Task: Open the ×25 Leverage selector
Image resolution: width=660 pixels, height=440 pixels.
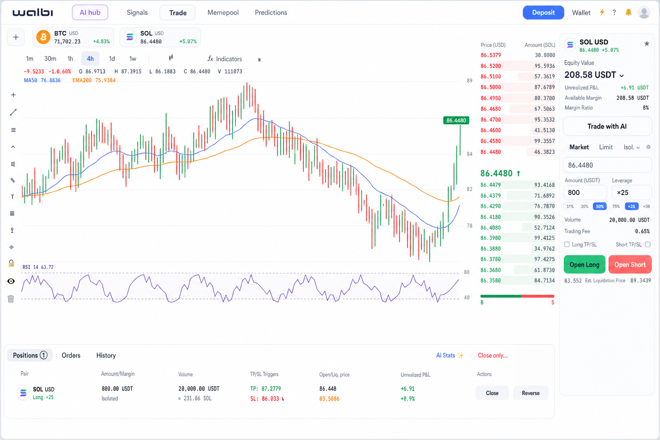Action: pos(632,192)
